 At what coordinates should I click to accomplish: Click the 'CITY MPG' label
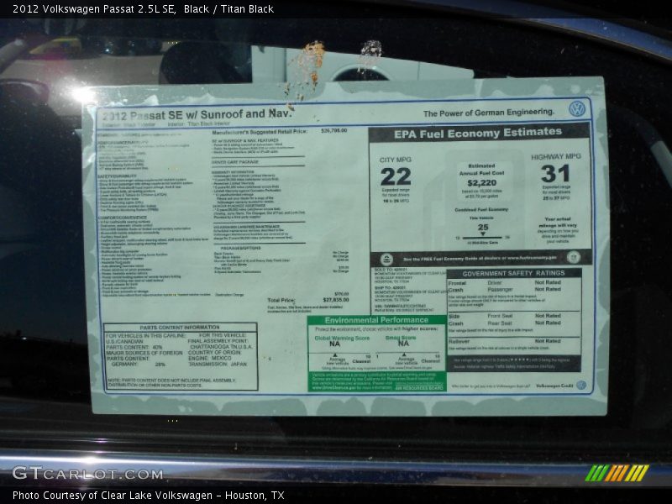coord(395,160)
